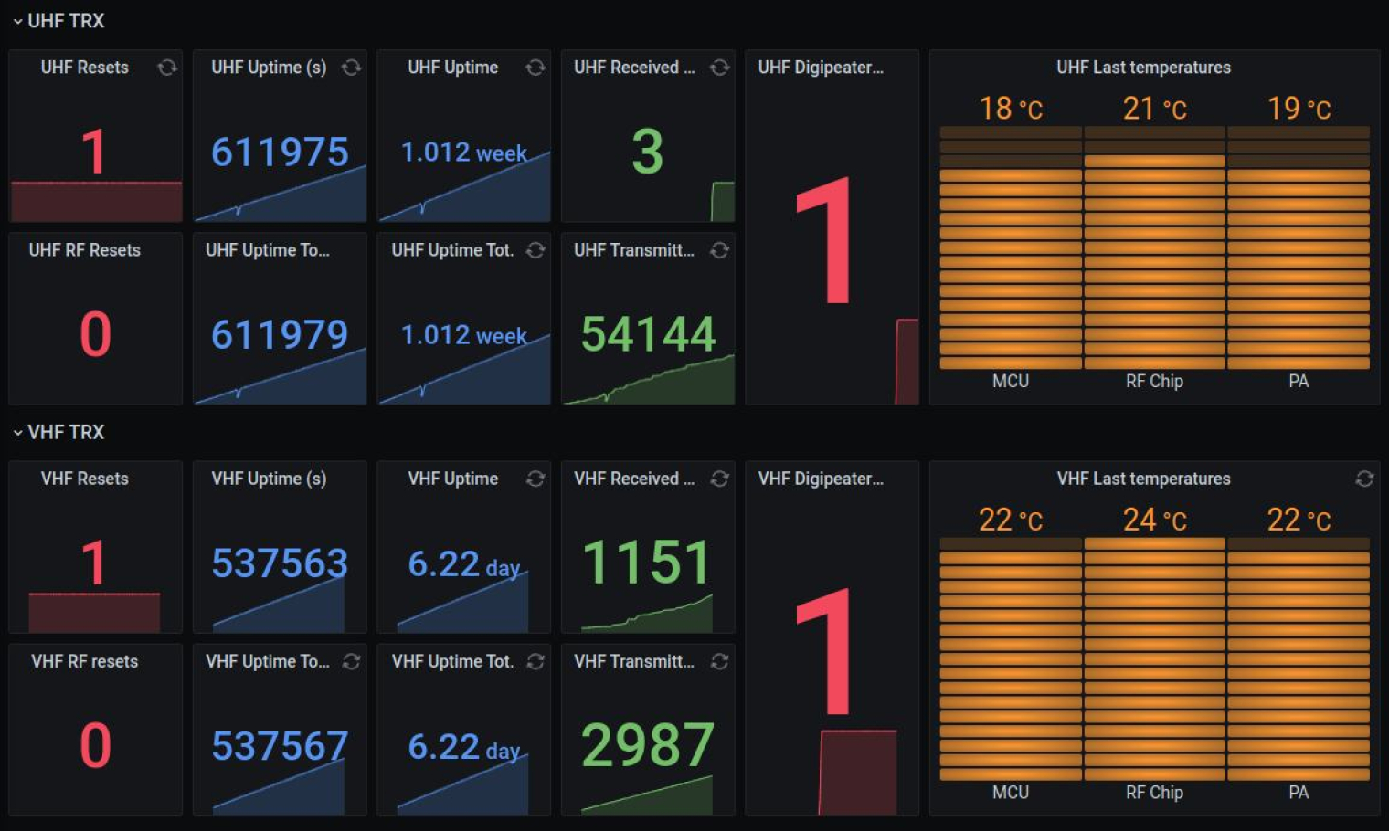Click refresh icon on VHF Transmitted panel
This screenshot has height=831, width=1389.
(x=719, y=661)
